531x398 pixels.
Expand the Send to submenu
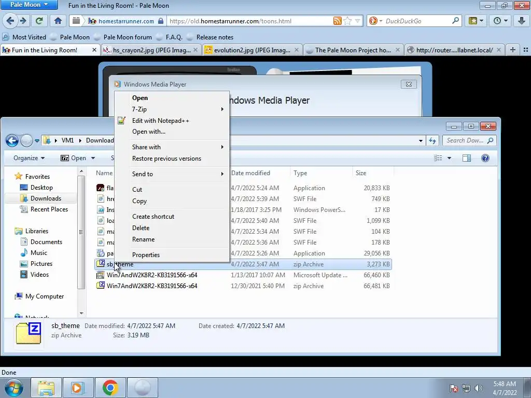click(172, 174)
